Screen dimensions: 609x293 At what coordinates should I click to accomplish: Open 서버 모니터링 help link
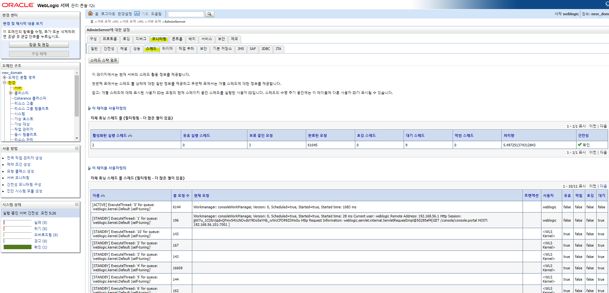tap(18, 178)
